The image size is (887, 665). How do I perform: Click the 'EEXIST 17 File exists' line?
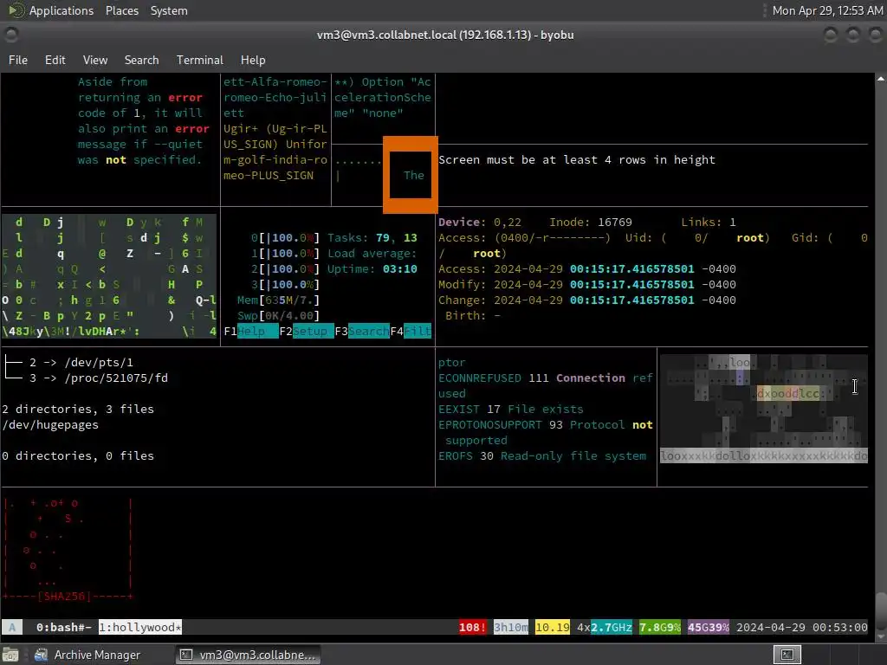pyautogui.click(x=511, y=409)
